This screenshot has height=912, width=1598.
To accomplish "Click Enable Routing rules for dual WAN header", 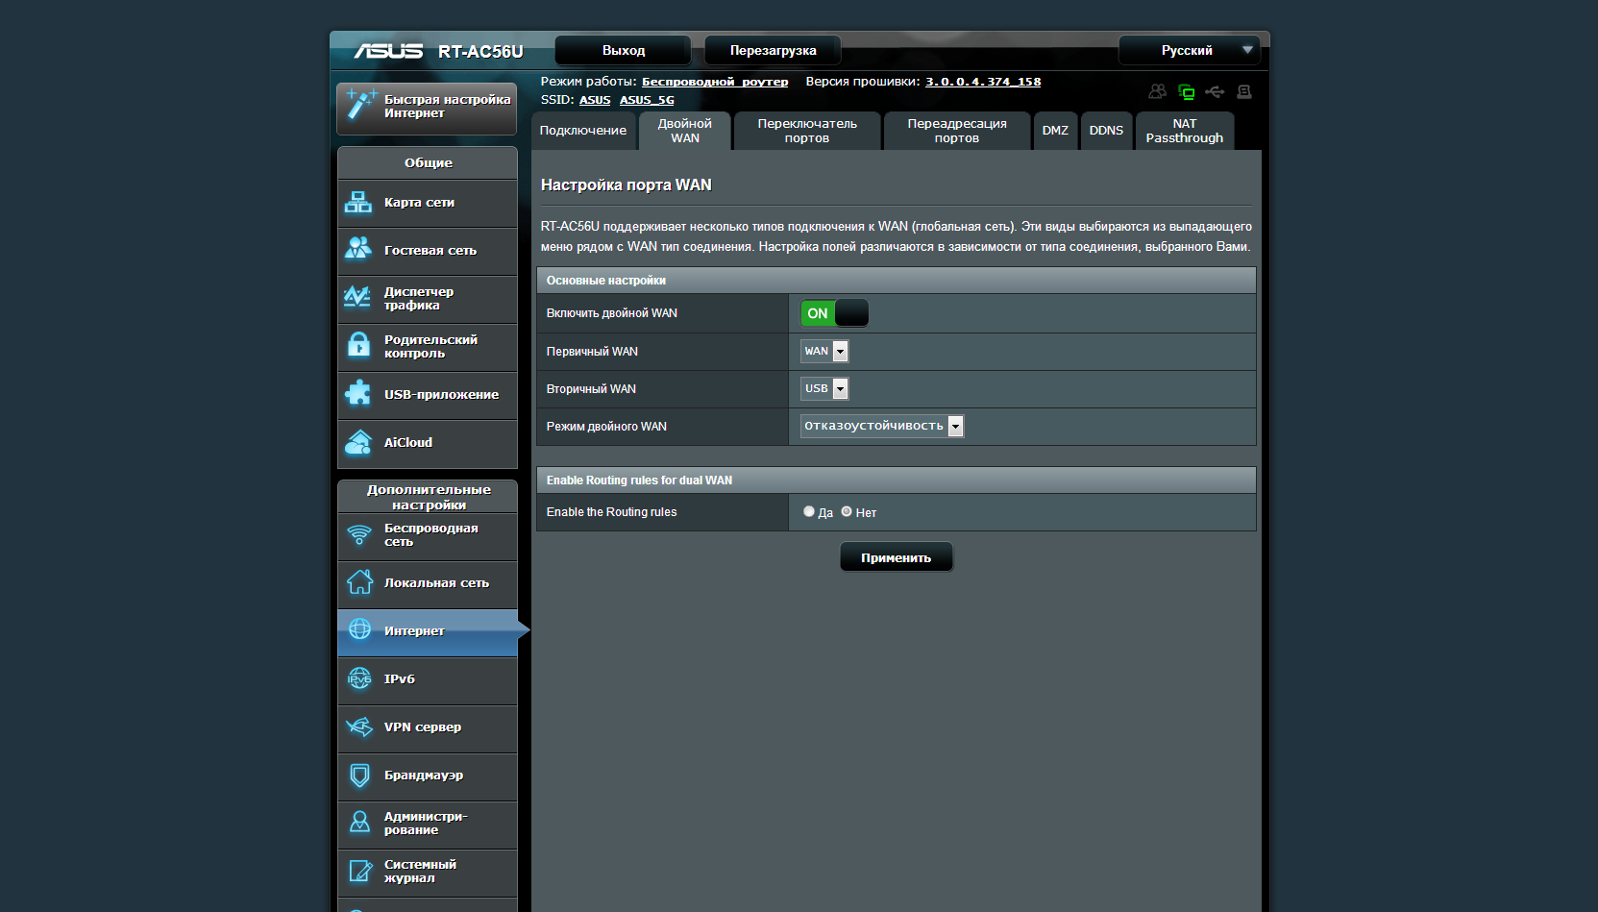I will point(897,481).
